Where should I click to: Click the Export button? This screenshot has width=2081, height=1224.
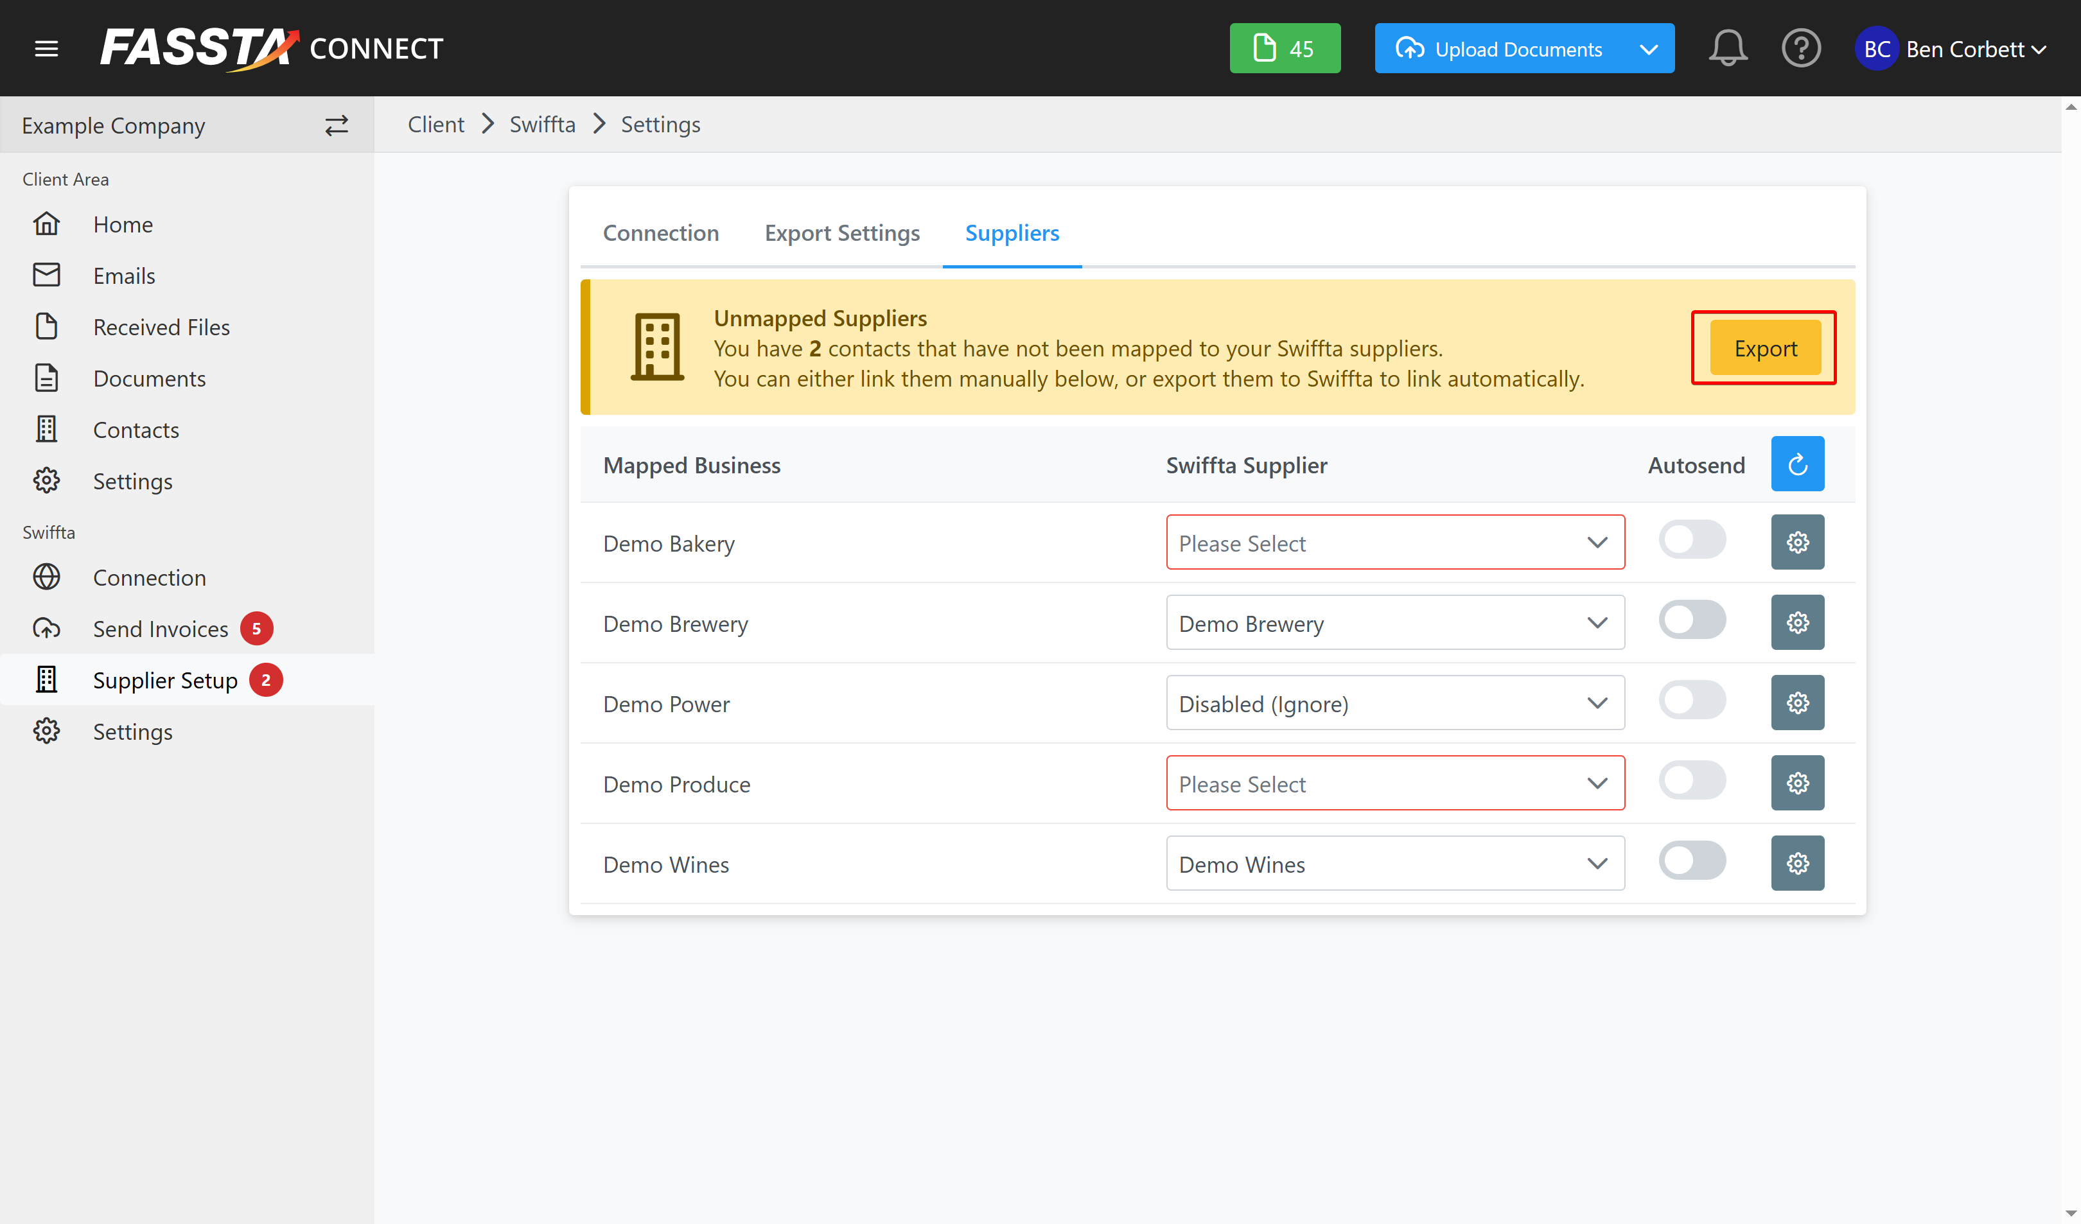tap(1765, 349)
